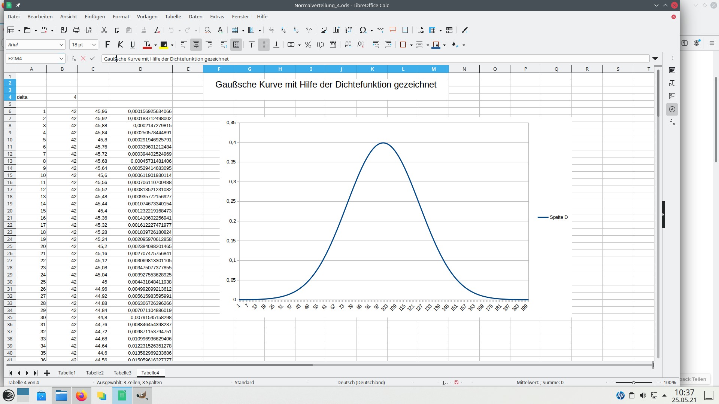Toggle underline formatting U button

(132, 45)
